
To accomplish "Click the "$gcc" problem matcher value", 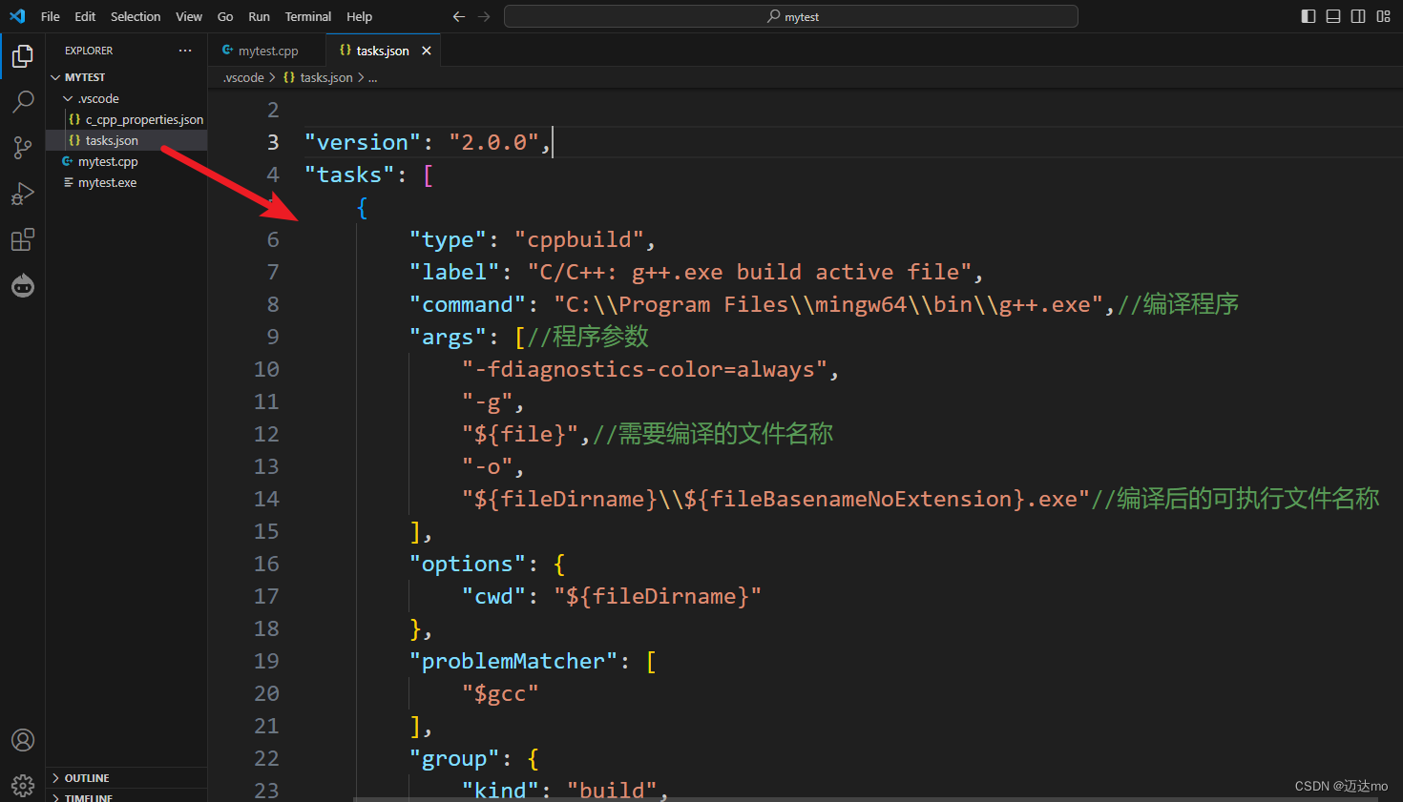I will pos(500,693).
